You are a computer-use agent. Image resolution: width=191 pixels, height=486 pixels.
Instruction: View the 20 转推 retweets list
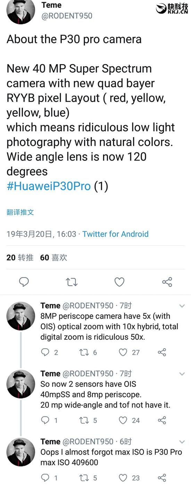click(20, 257)
